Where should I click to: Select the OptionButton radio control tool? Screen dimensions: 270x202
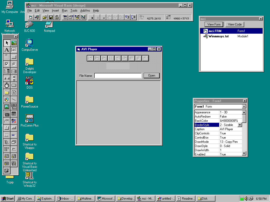pos(14,64)
